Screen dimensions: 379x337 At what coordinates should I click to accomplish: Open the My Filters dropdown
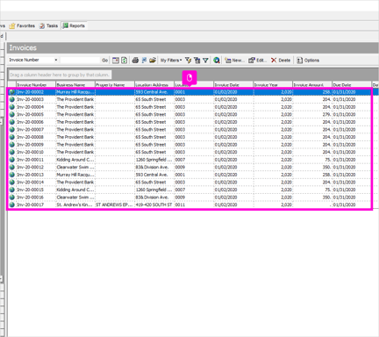tap(171, 61)
